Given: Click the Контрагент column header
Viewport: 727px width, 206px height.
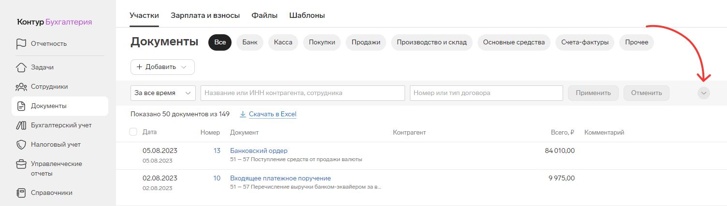Looking at the screenshot, I should point(409,132).
